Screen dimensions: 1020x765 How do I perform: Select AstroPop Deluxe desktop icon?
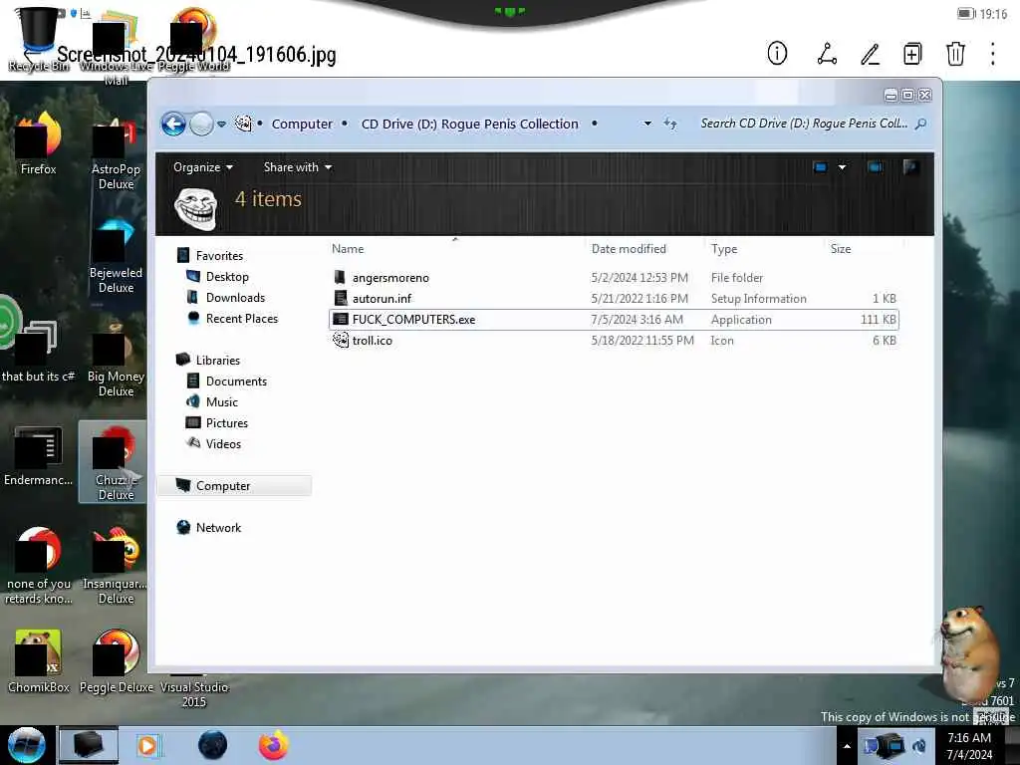click(x=116, y=153)
